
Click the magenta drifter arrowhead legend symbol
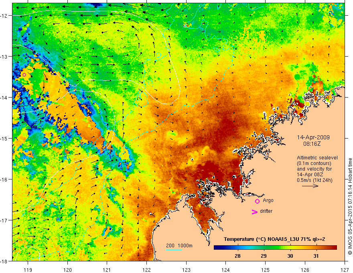[254, 212]
